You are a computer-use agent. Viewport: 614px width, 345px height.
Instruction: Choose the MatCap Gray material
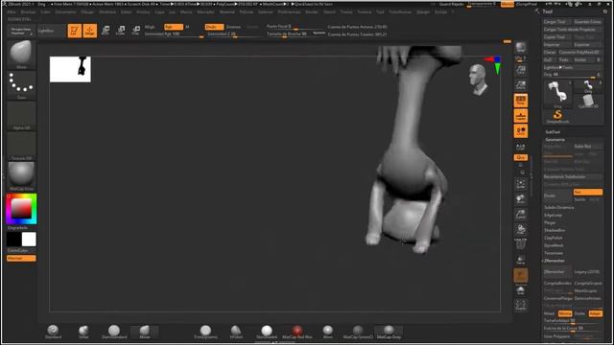(x=389, y=332)
